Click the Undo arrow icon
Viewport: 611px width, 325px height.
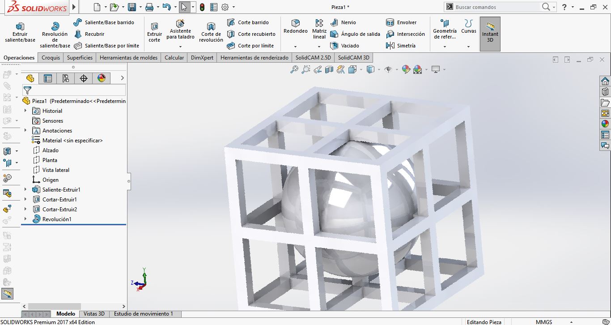click(x=166, y=7)
